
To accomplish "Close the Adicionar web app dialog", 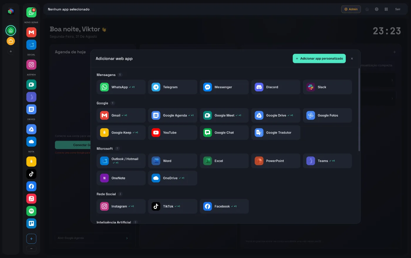I will tap(352, 59).
